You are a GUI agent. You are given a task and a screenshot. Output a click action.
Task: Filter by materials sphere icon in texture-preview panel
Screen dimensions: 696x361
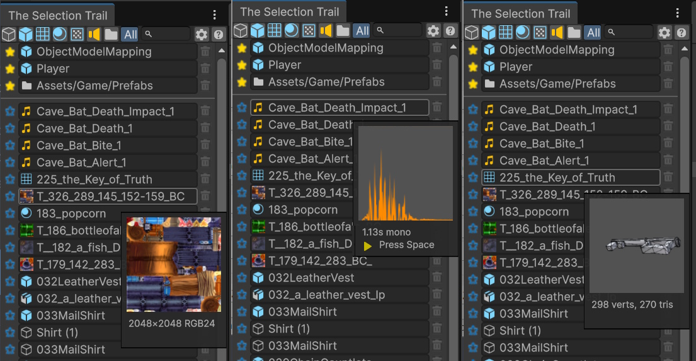(x=59, y=34)
